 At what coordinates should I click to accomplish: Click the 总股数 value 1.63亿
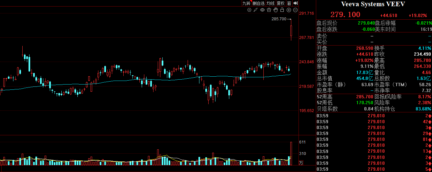pyautogui.click(x=424, y=79)
